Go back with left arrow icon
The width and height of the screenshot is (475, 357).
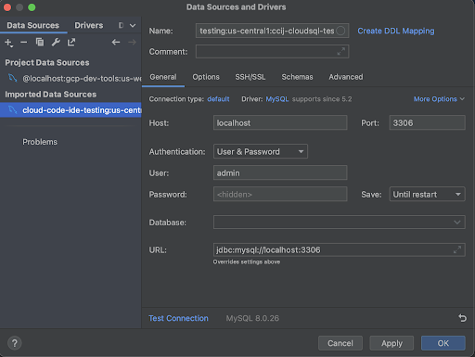coord(116,42)
